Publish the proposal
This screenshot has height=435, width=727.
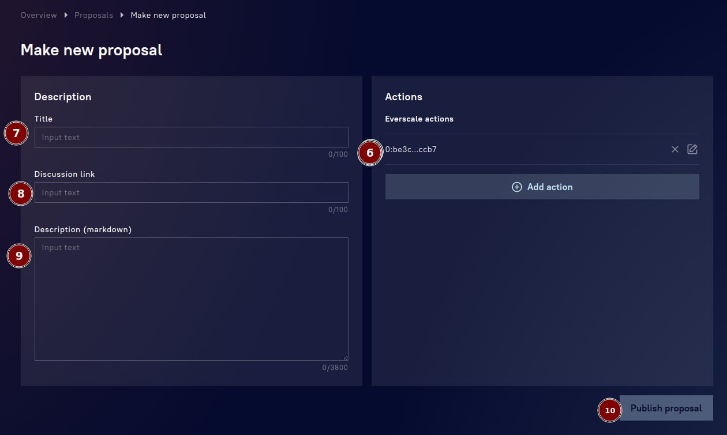coord(666,408)
